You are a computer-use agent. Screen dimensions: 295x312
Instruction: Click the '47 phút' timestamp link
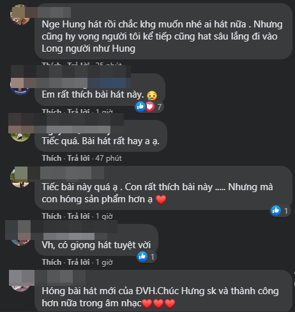[x=109, y=158]
